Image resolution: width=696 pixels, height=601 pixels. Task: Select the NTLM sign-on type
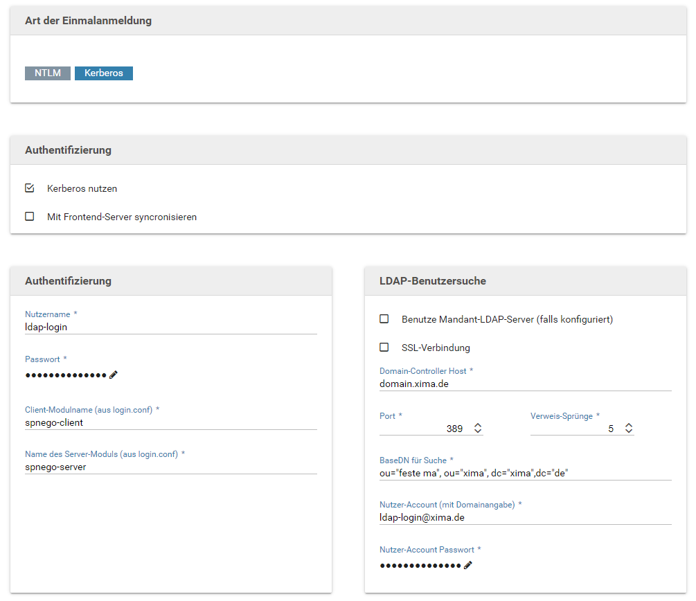(48, 73)
